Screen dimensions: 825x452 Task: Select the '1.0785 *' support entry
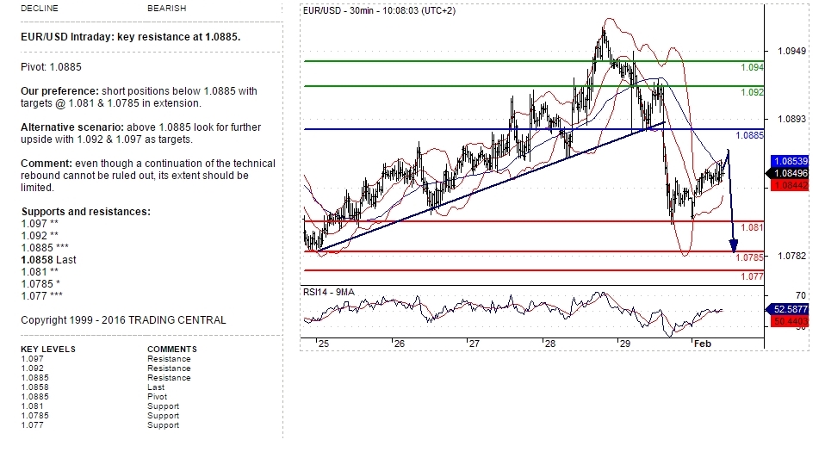click(40, 284)
